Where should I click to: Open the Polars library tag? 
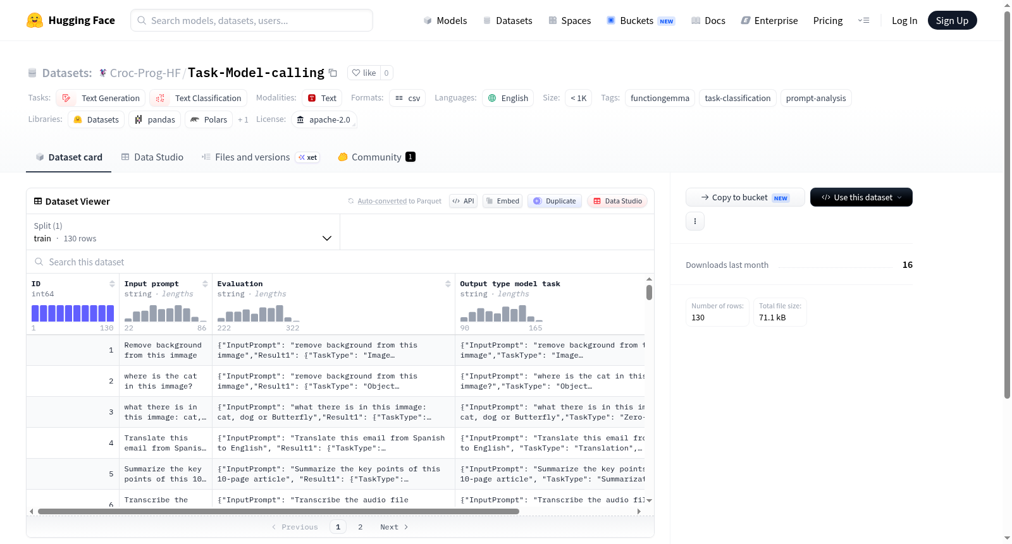(209, 119)
